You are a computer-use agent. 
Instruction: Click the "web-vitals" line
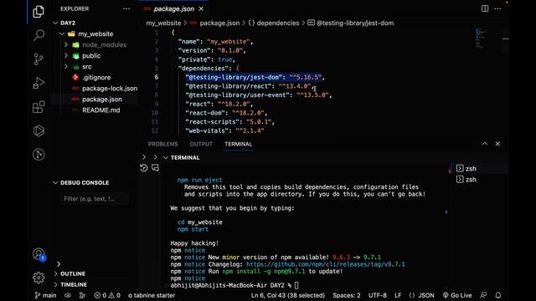click(x=224, y=130)
